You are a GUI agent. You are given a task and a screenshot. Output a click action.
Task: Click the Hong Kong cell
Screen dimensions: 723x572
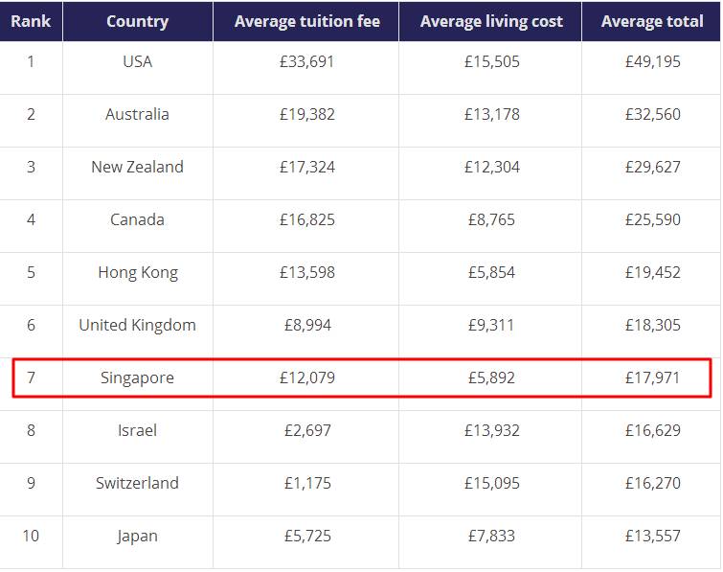(x=137, y=272)
